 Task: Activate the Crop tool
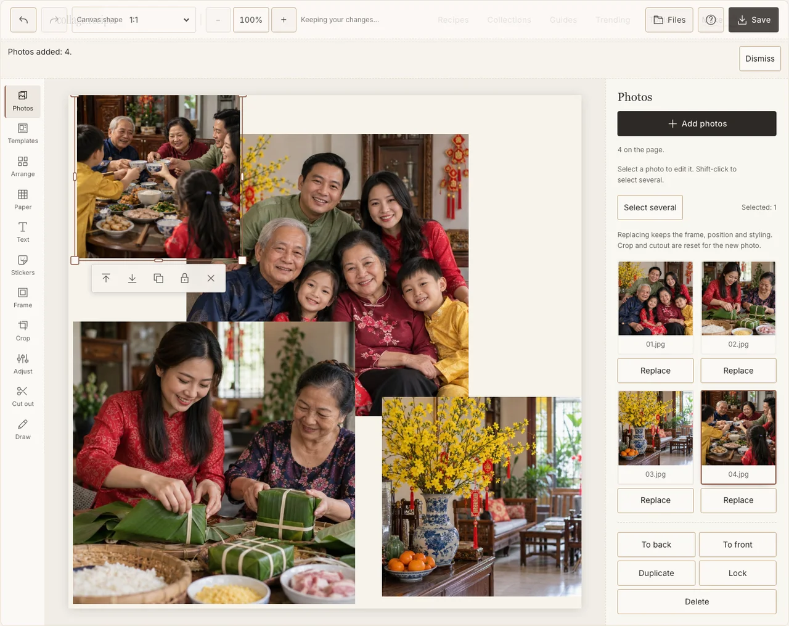coord(23,331)
